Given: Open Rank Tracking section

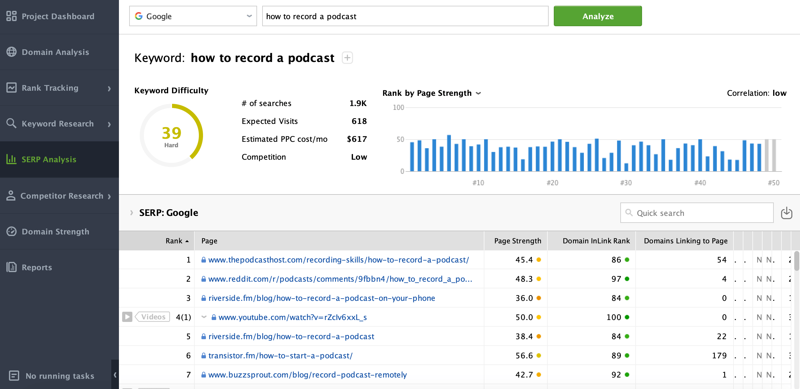Looking at the screenshot, I should point(59,88).
